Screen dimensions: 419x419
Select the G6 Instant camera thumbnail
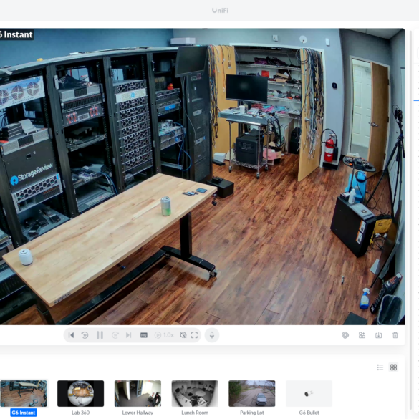click(24, 394)
